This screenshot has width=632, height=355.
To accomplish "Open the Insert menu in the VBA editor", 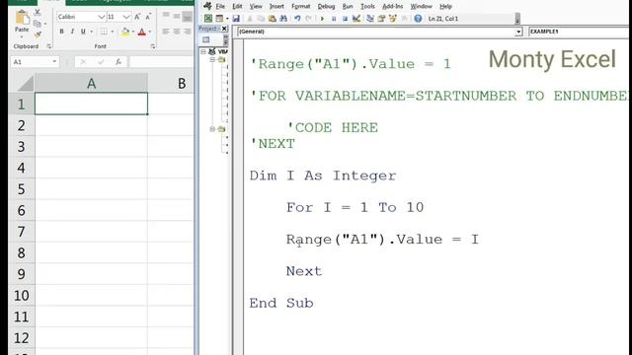I will click(276, 7).
